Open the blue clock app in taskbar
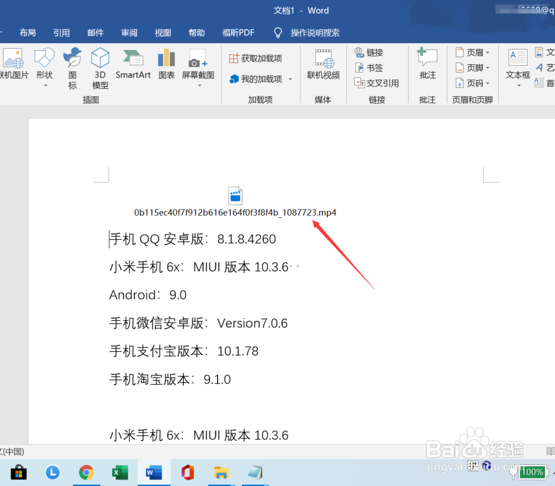 click(52, 473)
